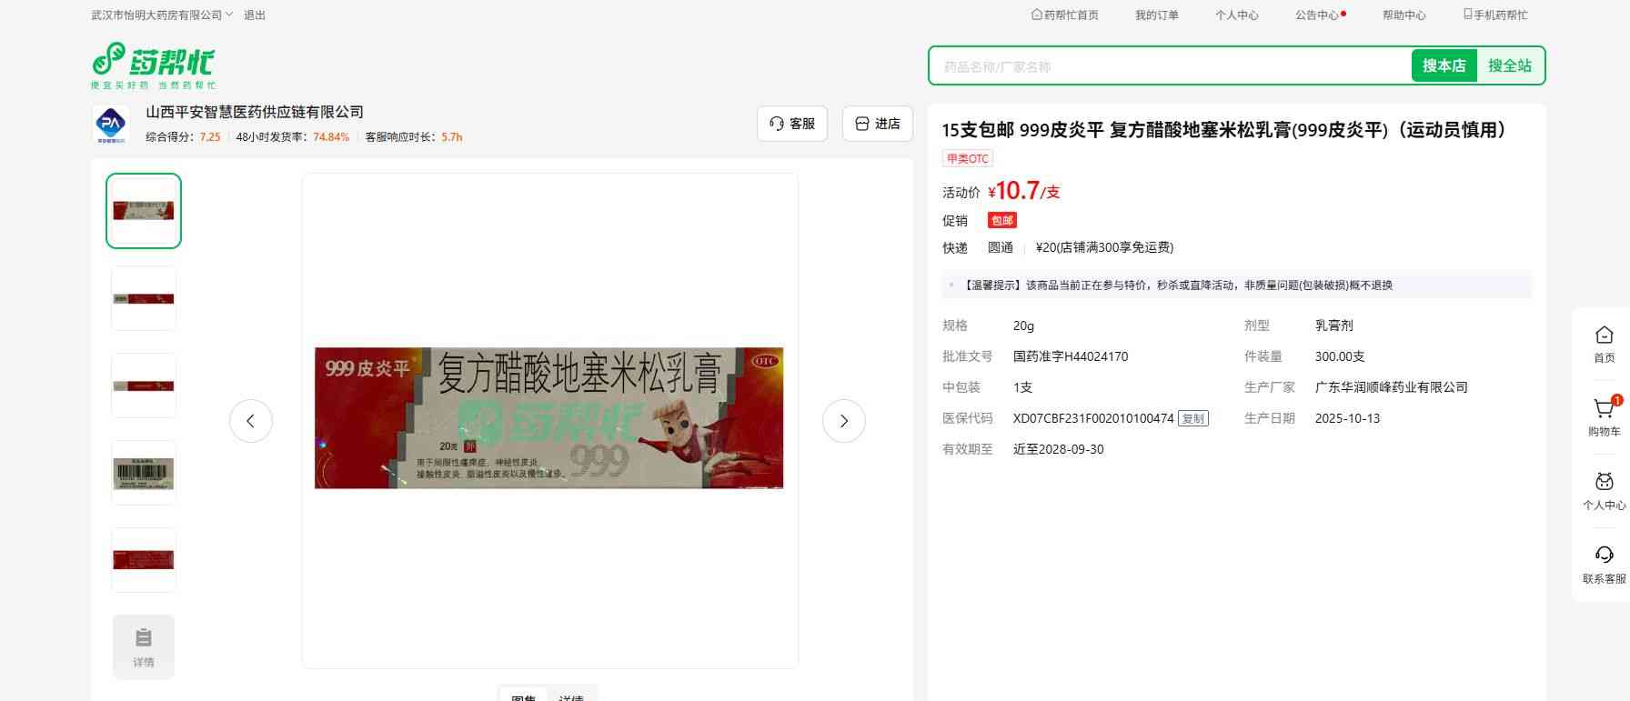Select the barcode thumbnail image
This screenshot has height=701, width=1630.
(144, 473)
